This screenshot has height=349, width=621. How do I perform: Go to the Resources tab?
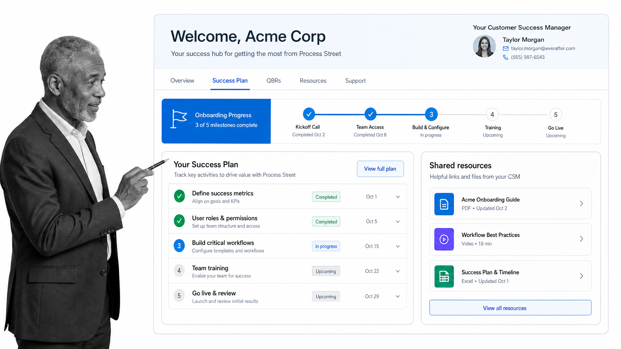click(x=313, y=81)
